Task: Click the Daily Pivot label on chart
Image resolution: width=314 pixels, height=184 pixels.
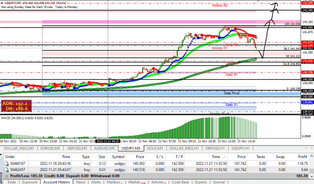Action: point(232,93)
